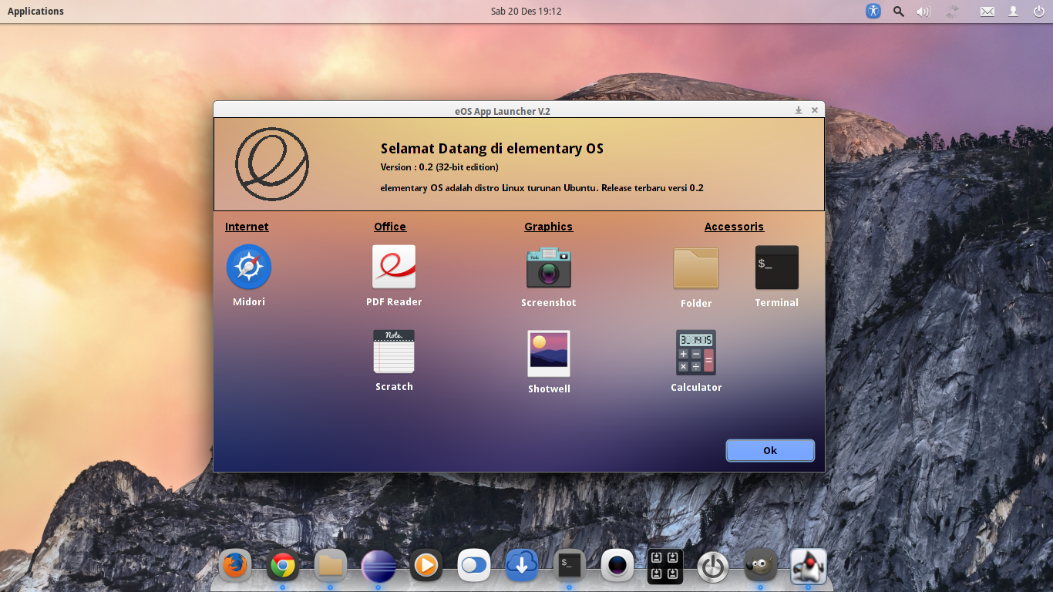Click the 'Selamat Datang di elementary OS' heading
Screen dimensions: 1053x592
(x=492, y=149)
